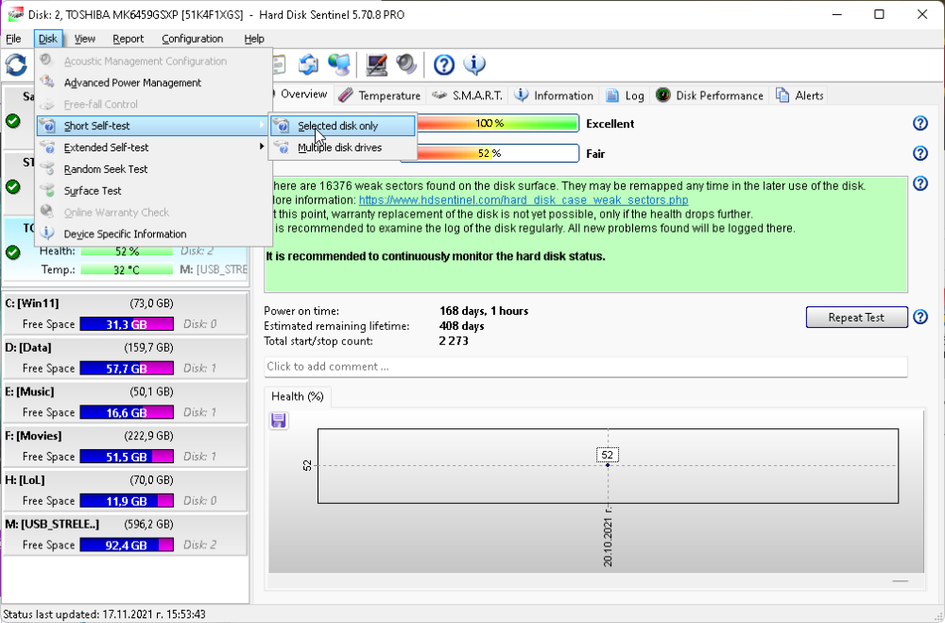Click the Multiple disk drives submenu icon
This screenshot has width=945, height=623.
pyautogui.click(x=282, y=147)
